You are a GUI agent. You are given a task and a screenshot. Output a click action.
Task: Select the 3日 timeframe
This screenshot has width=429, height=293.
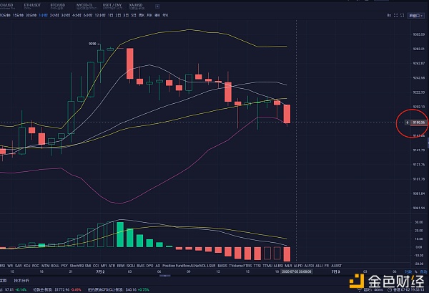pos(126,15)
